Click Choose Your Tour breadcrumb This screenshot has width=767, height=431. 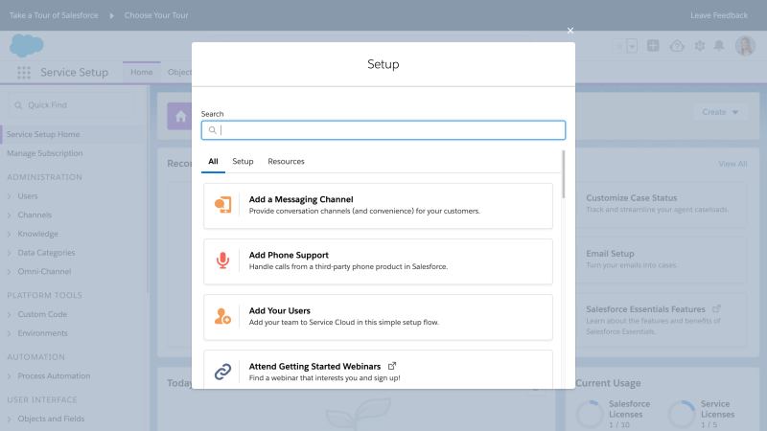click(x=156, y=15)
